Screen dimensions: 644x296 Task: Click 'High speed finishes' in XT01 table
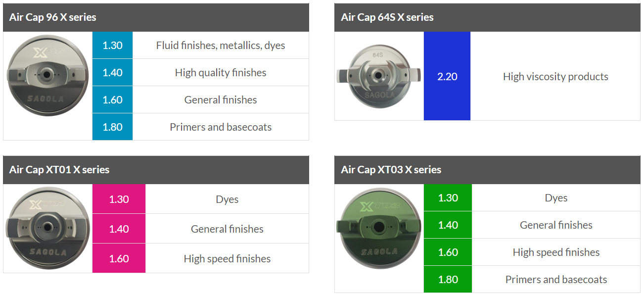tap(227, 258)
